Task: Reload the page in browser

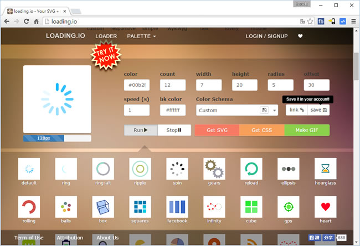Action: 27,22
